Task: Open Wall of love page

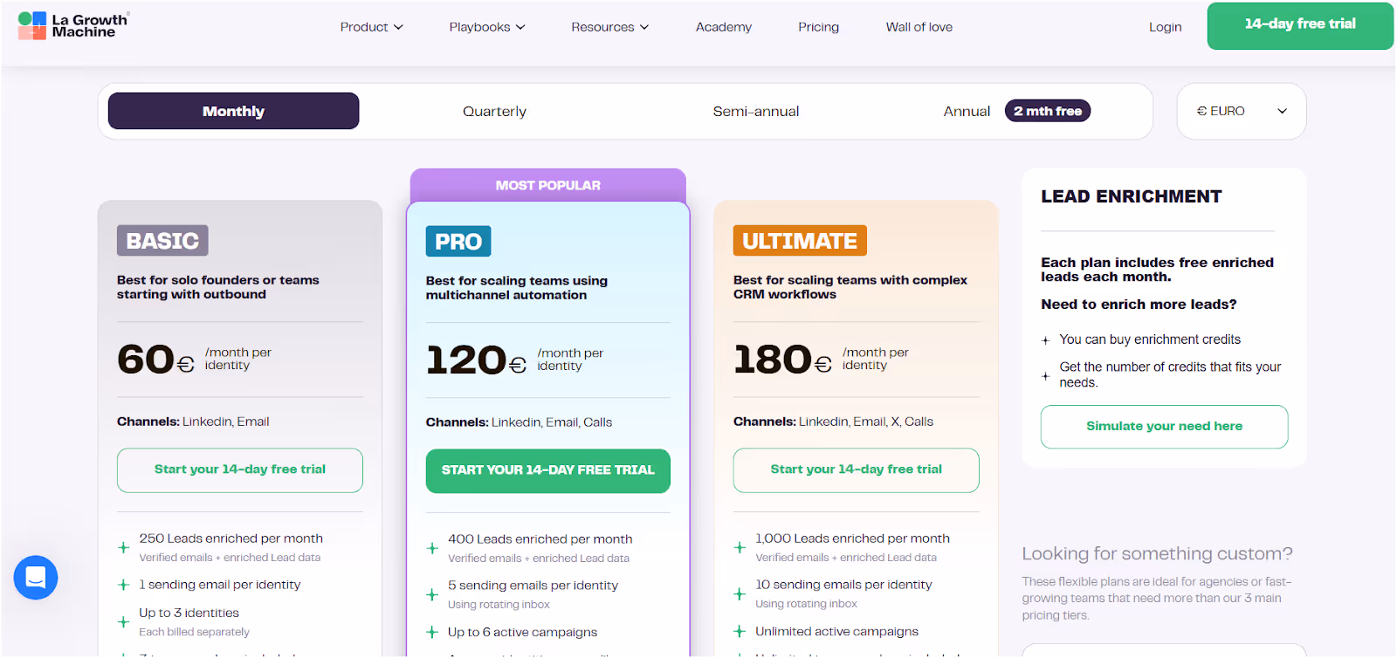Action: [x=919, y=27]
